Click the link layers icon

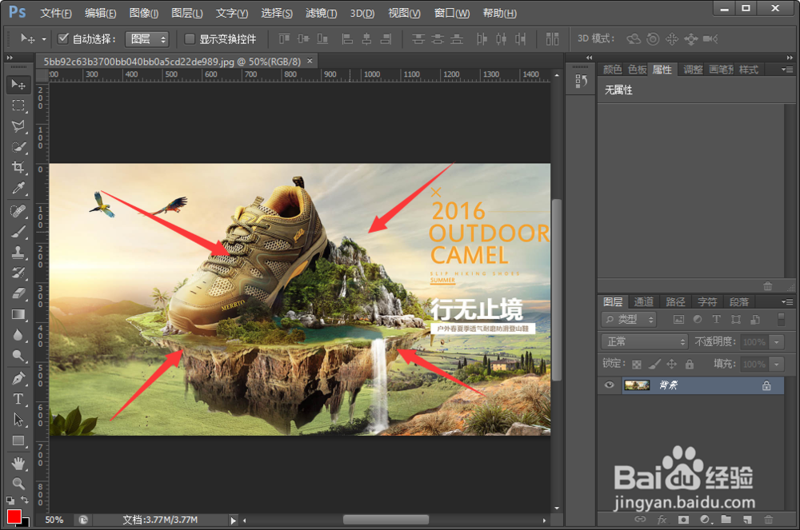(640, 520)
